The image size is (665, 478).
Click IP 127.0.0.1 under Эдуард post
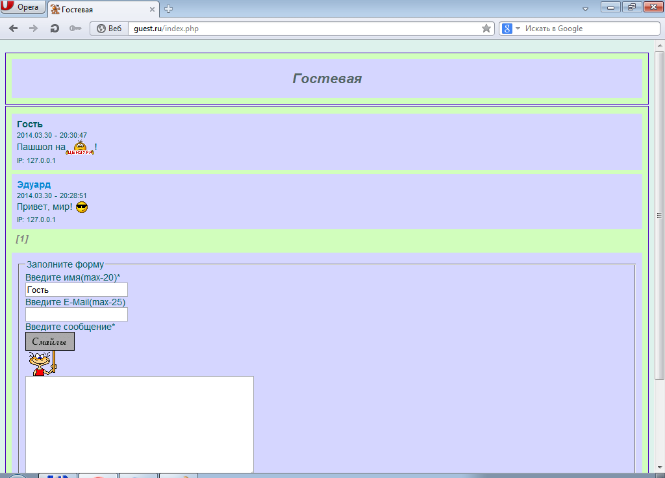(x=36, y=220)
